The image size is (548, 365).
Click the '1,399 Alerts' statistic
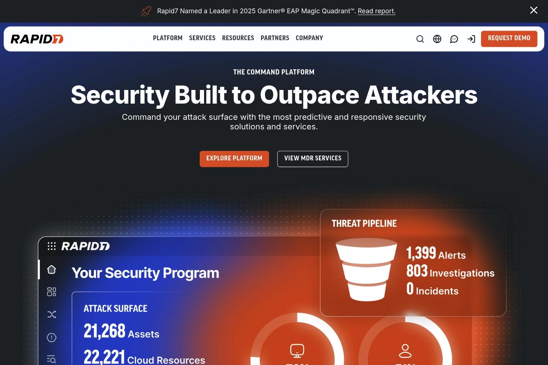436,253
